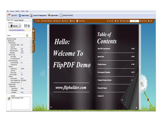This screenshot has height=122, width=161.
Task: Click the Upload Online icon
Action: pyautogui.click(x=49, y=15)
